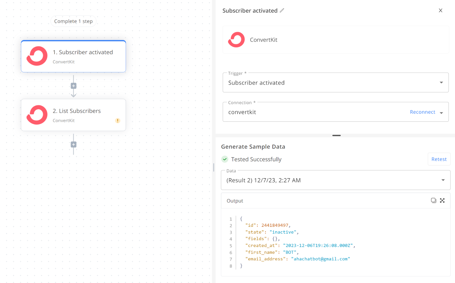
Task: Add a step after List Subscribers
Action: click(73, 144)
